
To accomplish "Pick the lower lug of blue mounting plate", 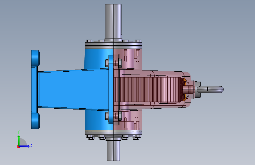I will (x=35, y=121).
